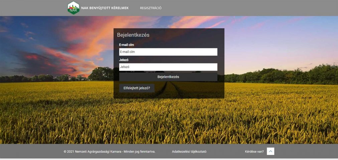Click empty space in the gray footer bar
The width and height of the screenshot is (338, 160).
click(x=307, y=152)
